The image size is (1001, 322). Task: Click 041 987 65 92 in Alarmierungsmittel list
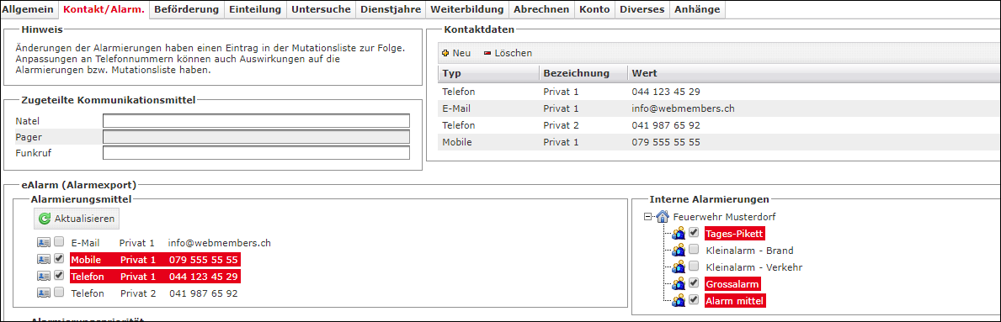(x=204, y=293)
